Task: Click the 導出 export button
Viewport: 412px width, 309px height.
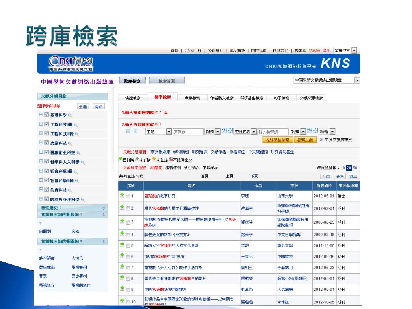Action: coord(353,176)
